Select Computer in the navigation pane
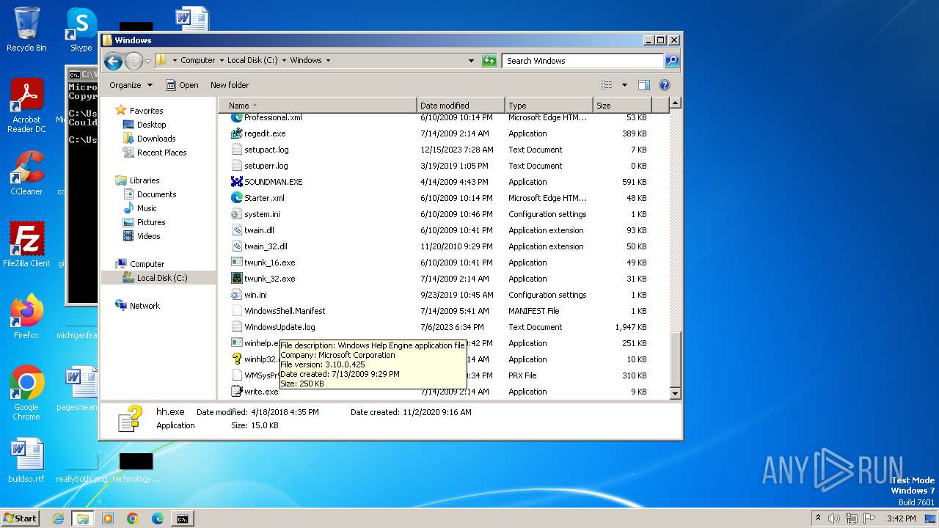939x528 pixels. [x=147, y=264]
